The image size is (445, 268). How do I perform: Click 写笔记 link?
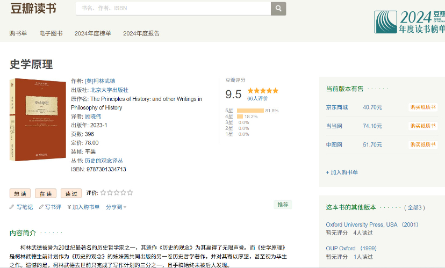click(25, 207)
